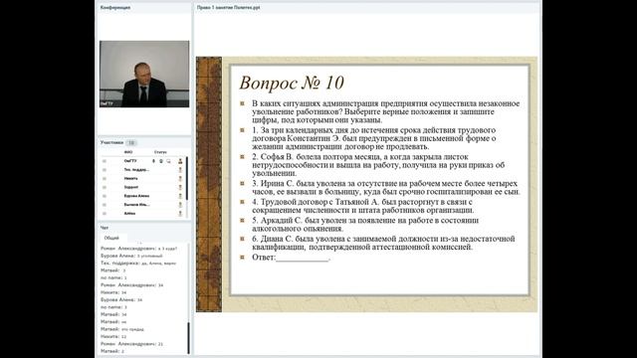Click the presentation file title tab
Image resolution: width=637 pixels, height=358 pixels.
pos(229,7)
